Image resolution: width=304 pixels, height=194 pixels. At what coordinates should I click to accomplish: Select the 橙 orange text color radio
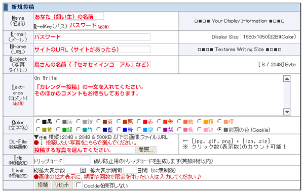pos(199,121)
